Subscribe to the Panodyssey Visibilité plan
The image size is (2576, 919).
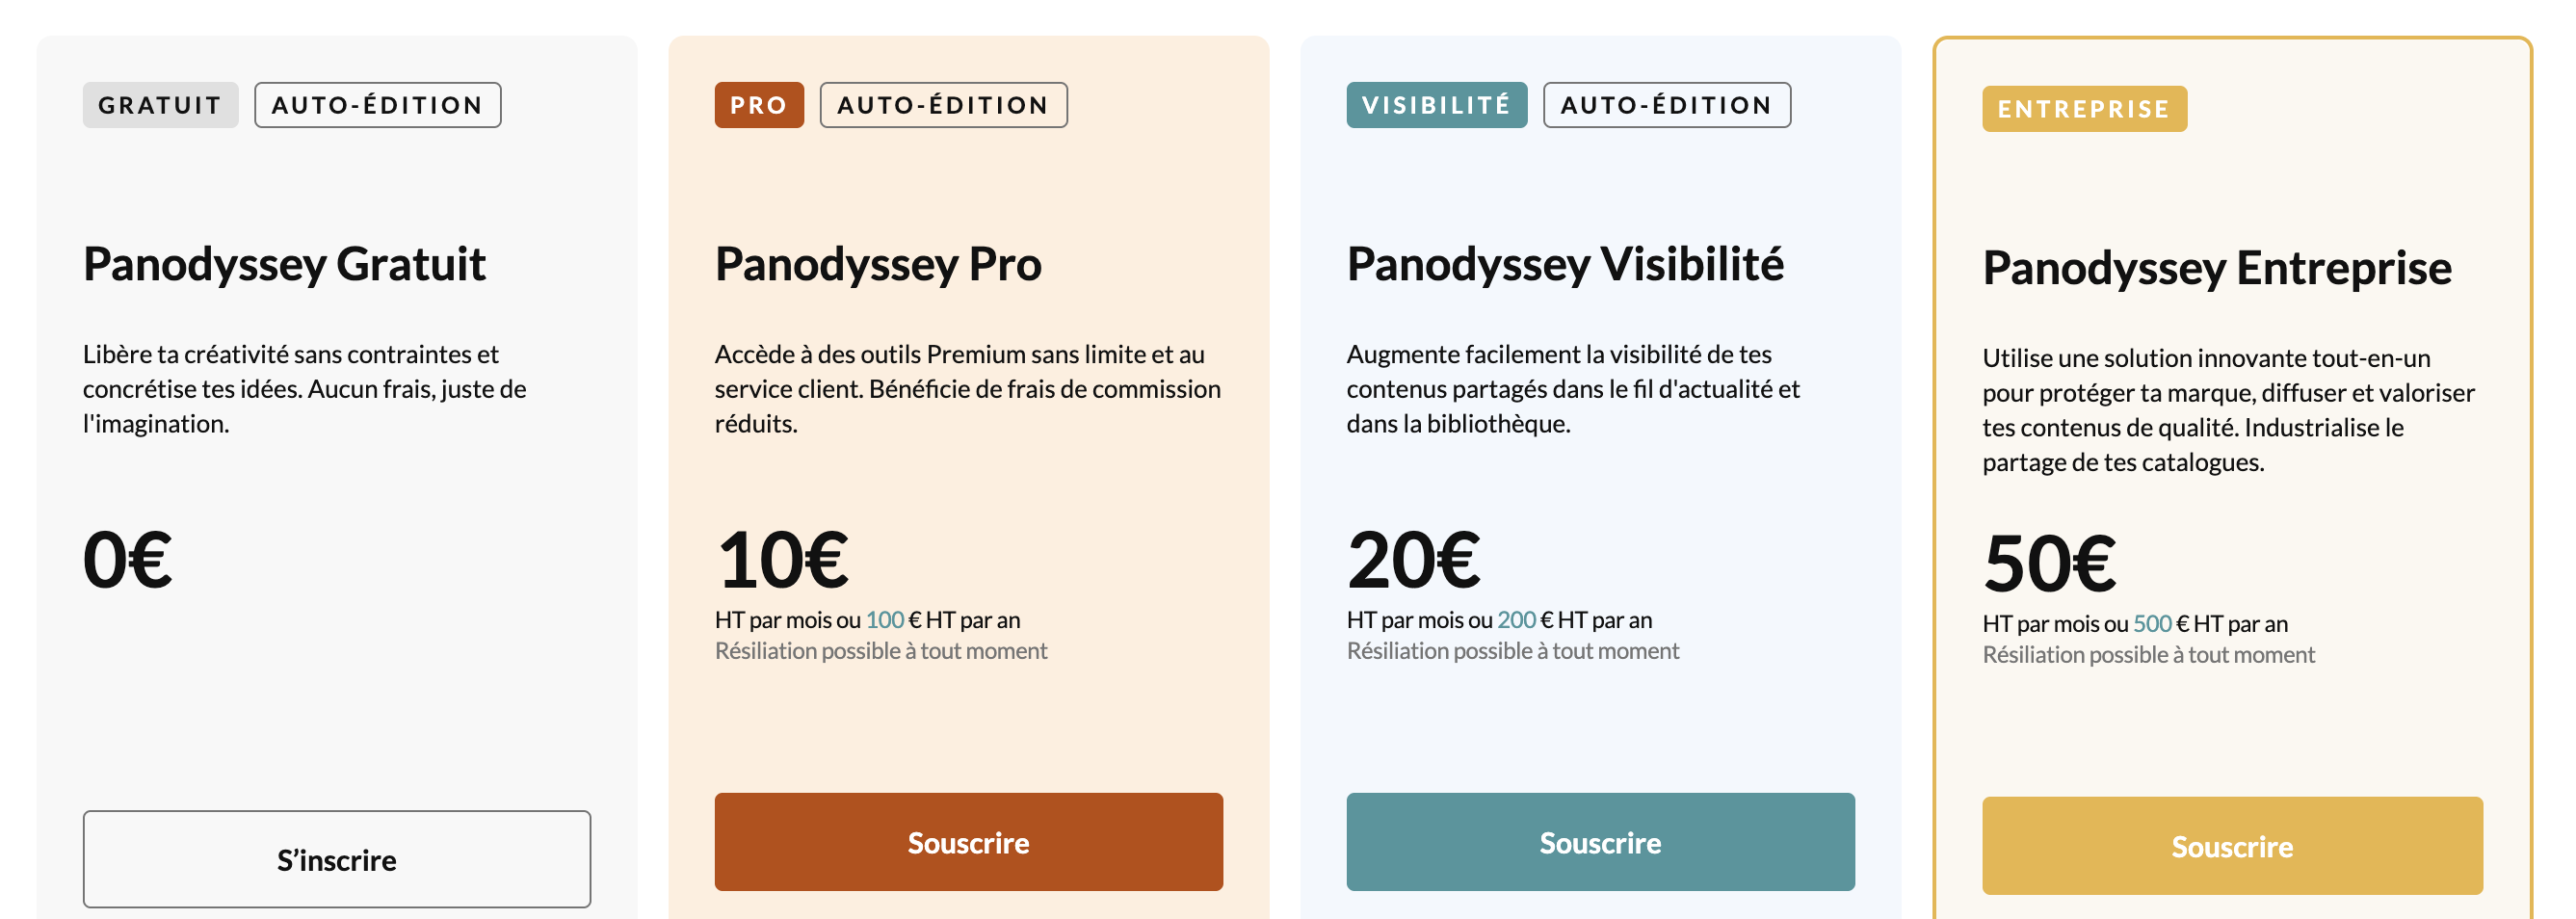tap(1600, 842)
